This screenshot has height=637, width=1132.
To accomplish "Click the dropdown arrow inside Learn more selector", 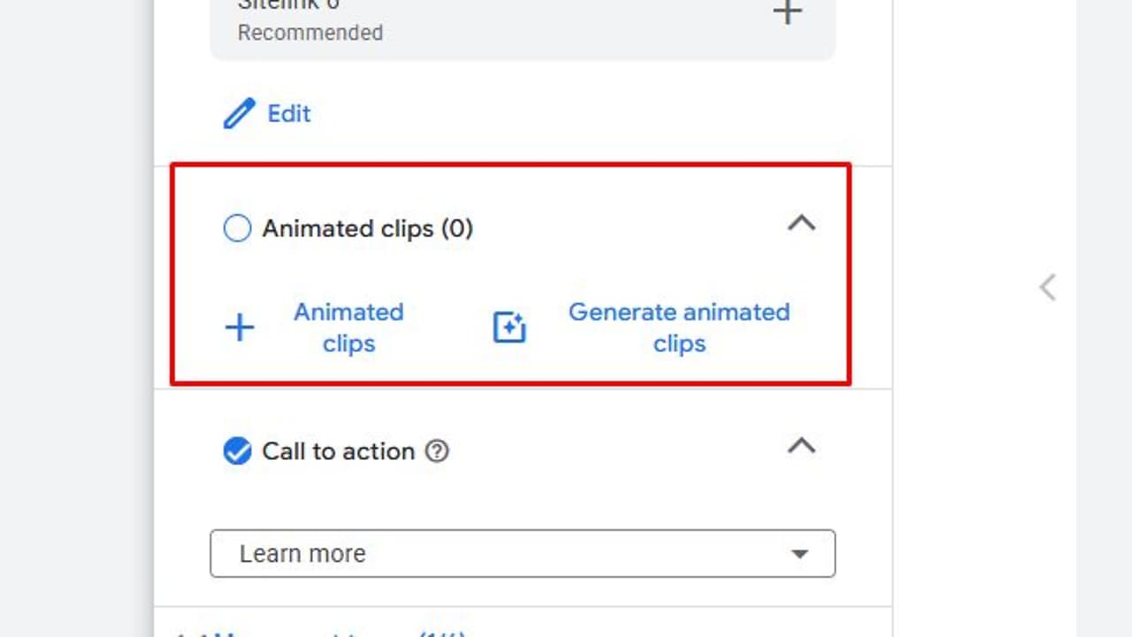I will coord(800,553).
